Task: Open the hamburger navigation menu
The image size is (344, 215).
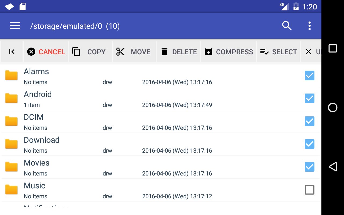Action: pyautogui.click(x=15, y=26)
